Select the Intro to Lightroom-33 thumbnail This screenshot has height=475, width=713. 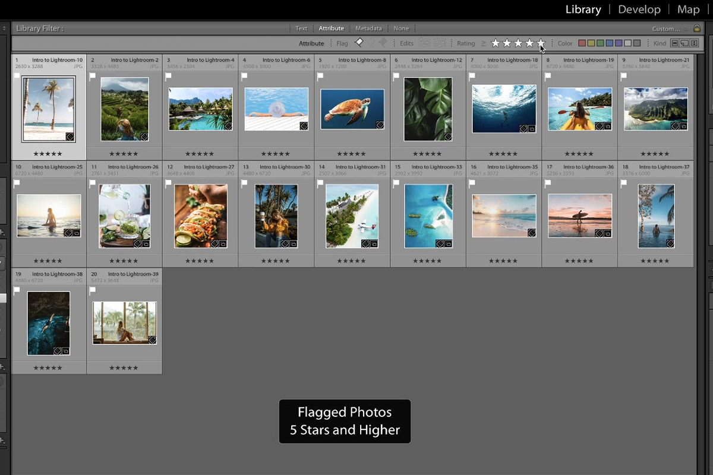pos(428,216)
